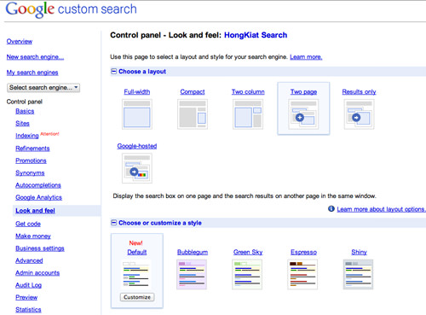The image size is (426, 315).
Task: Pick the Bubblegum style preview thumbnail
Action: [192, 274]
